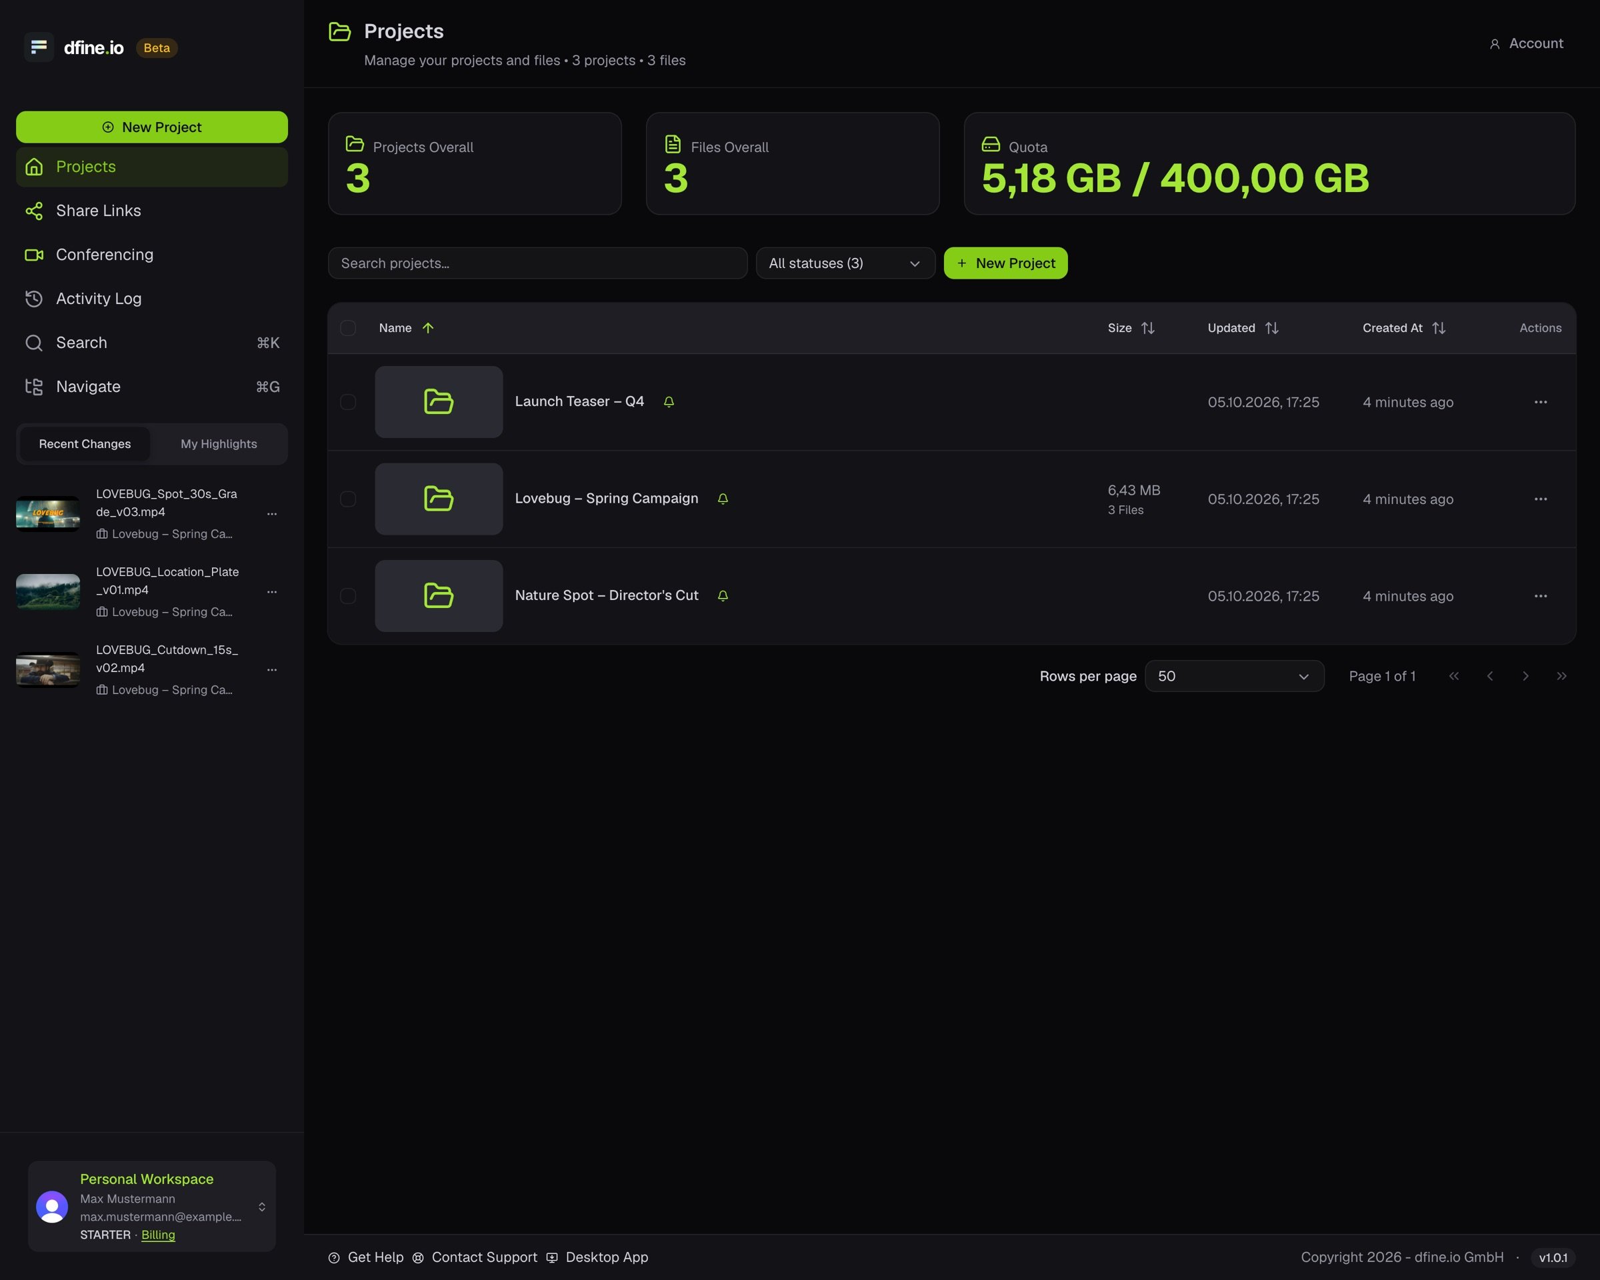Select checkbox for Nature Spot – Director's Cut
The image size is (1600, 1280).
click(x=348, y=596)
